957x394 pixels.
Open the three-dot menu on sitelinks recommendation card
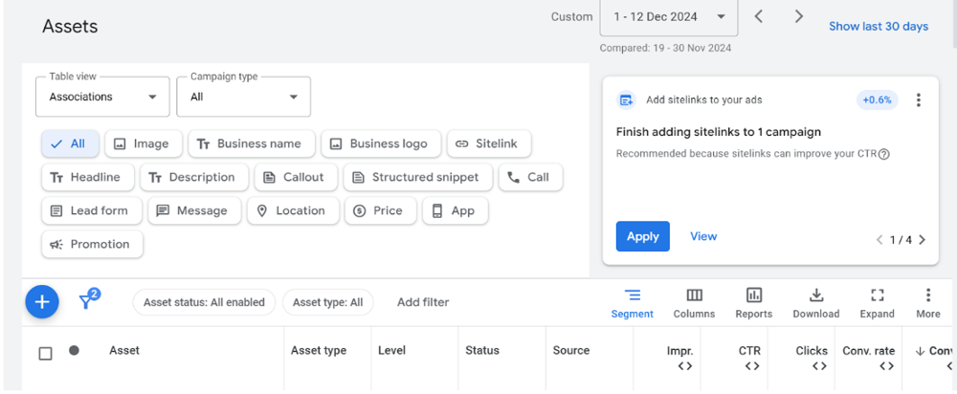(919, 100)
